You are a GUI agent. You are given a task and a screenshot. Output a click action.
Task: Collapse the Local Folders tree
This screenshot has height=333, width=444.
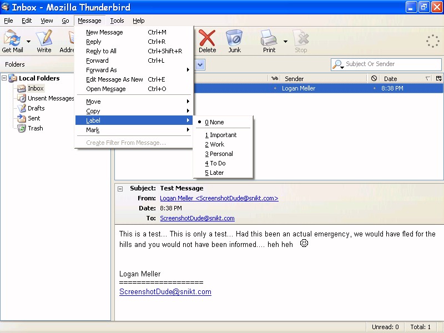(4, 78)
